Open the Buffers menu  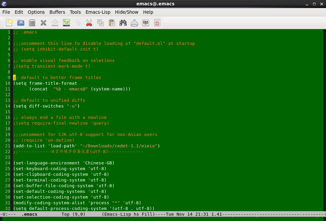click(x=57, y=12)
